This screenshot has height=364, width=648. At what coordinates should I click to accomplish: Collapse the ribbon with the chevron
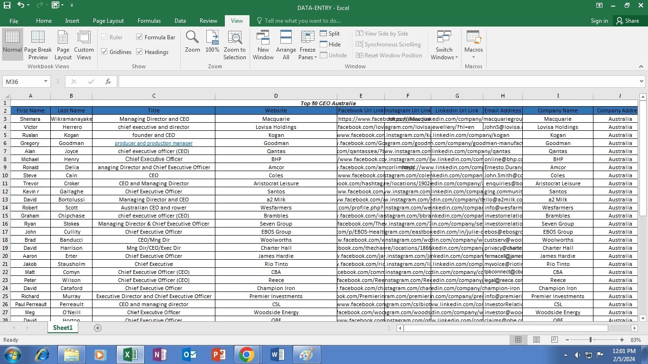(641, 67)
